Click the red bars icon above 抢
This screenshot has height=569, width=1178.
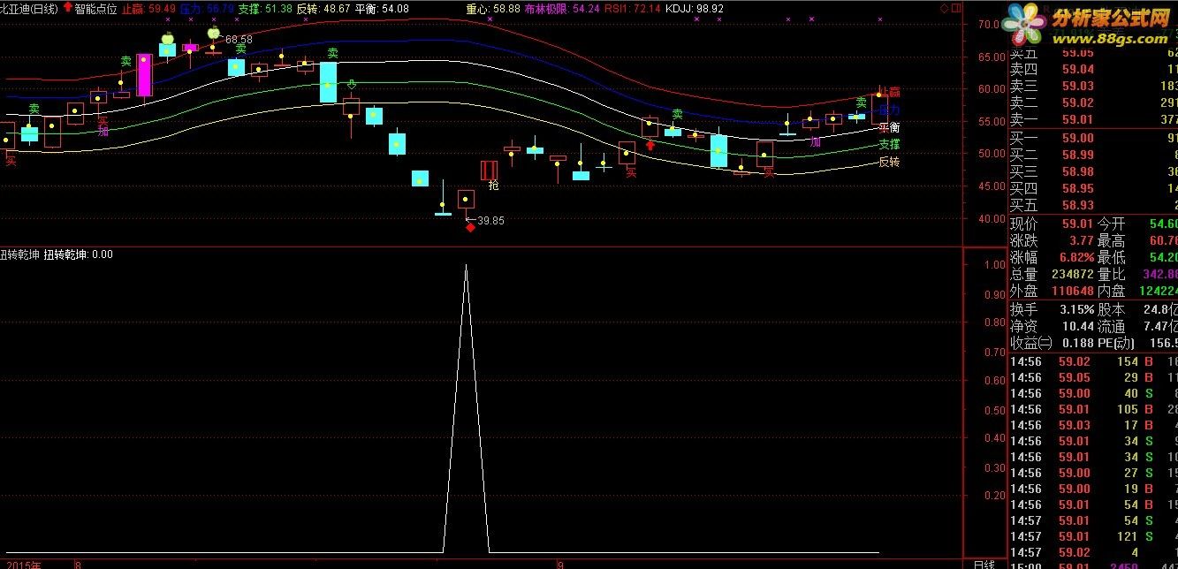pyautogui.click(x=490, y=170)
